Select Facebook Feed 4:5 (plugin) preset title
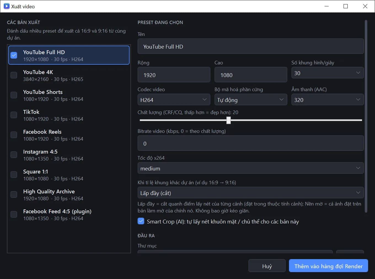This screenshot has width=375, height=279. [57, 211]
